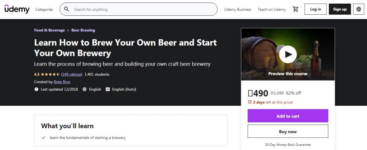This screenshot has width=367, height=150.
Task: Click the star rating icons
Action: coord(50,74)
